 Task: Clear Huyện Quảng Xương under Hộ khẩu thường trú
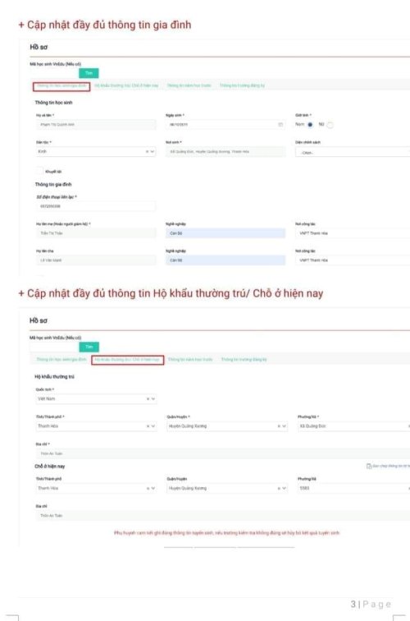click(279, 426)
